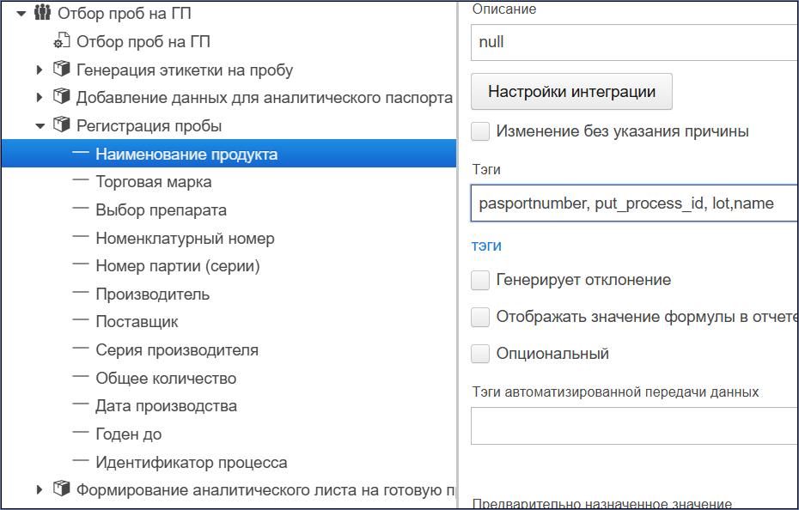Select the child Отбор проб на ГП label
Screen dimensions: 799x510
[x=143, y=41]
